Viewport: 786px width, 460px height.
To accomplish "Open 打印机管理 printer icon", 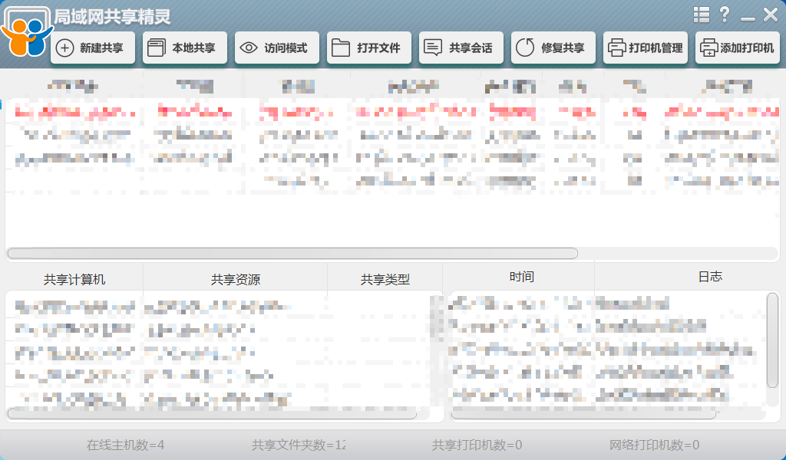I will pos(616,48).
